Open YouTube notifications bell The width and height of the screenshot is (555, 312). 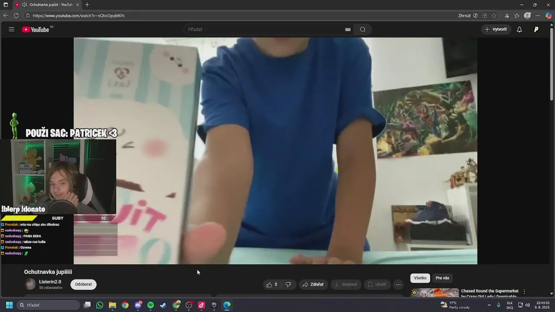click(519, 29)
